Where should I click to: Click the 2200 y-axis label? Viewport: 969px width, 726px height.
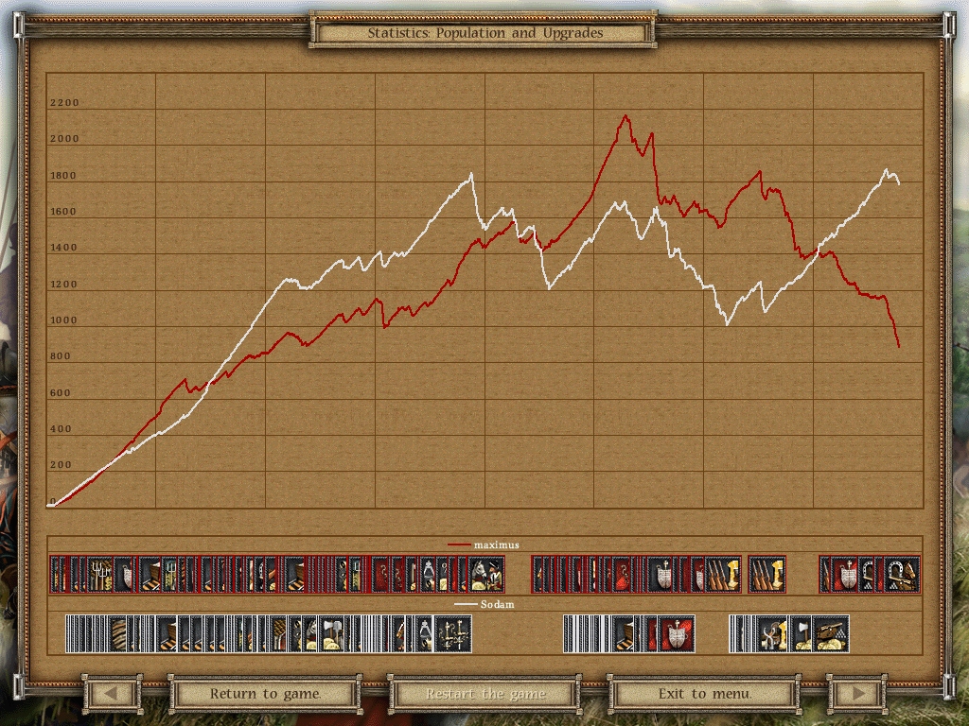(x=64, y=103)
